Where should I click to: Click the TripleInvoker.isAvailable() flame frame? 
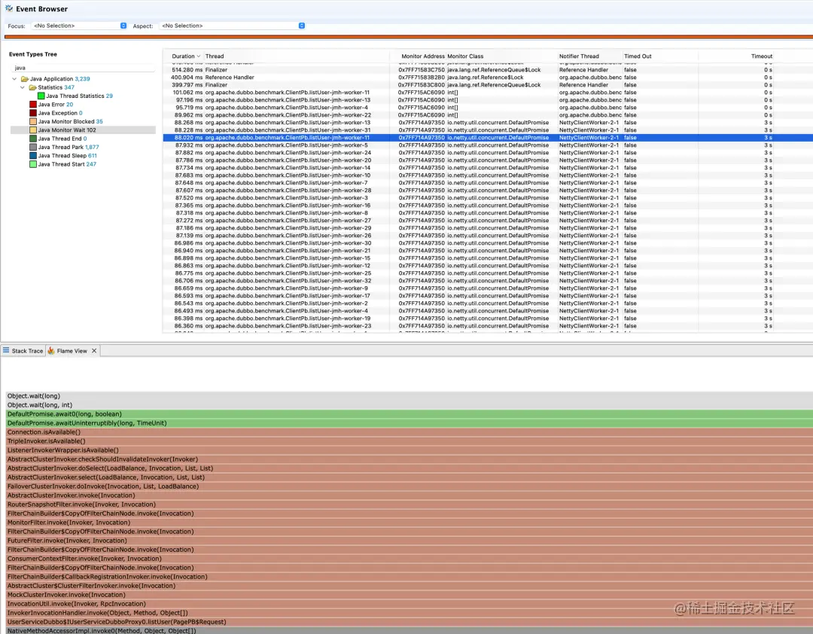pos(409,441)
